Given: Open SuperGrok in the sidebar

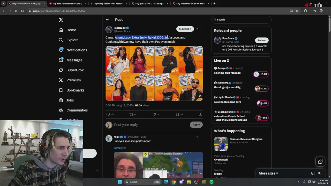Looking at the screenshot, I should pyautogui.click(x=71, y=70).
